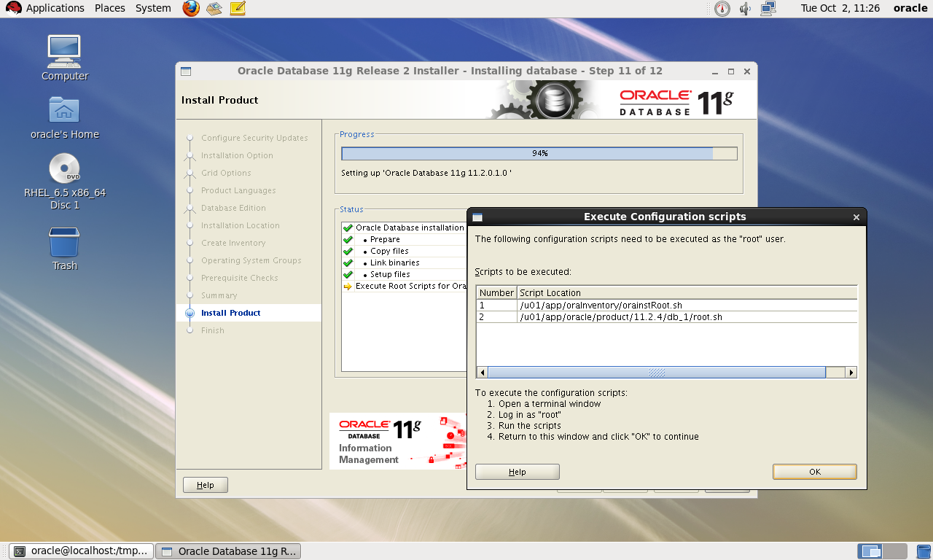933x560 pixels.
Task: Switch to the Oracle Database 11g taskbar item
Action: [229, 551]
